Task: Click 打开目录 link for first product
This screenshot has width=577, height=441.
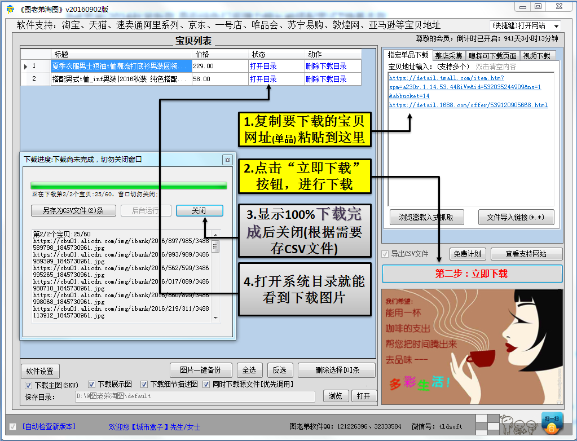Action: tap(262, 66)
